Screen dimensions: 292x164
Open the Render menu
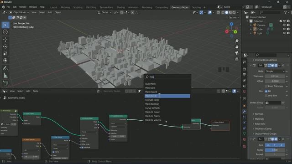(23, 7)
